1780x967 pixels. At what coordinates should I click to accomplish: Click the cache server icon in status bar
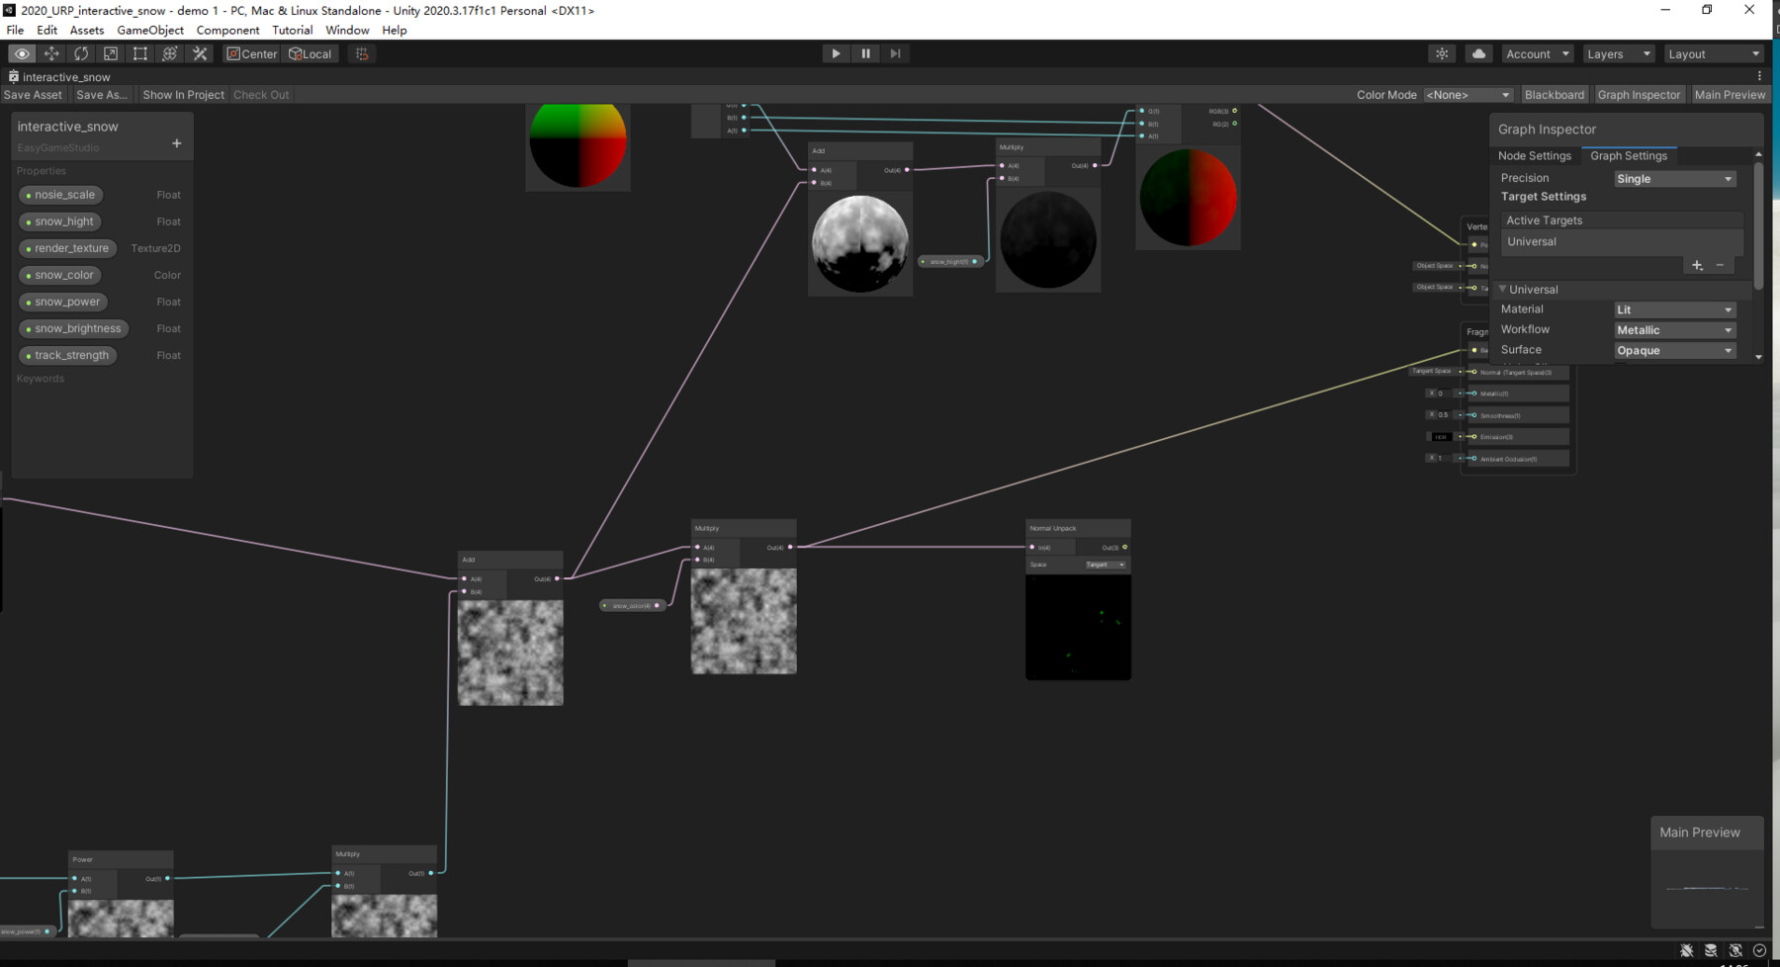click(1711, 951)
